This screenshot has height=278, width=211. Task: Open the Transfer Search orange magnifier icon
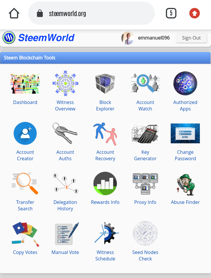[25, 183]
